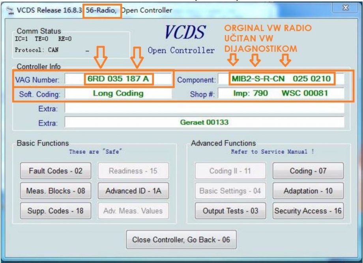This screenshot has height=263, width=363.
Task: Open Coding - 07
Action: pyautogui.click(x=308, y=171)
